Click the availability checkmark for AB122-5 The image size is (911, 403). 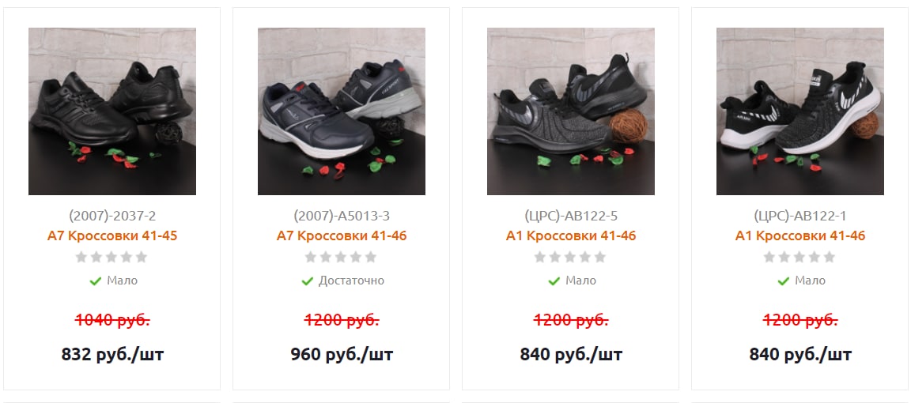[x=554, y=281]
